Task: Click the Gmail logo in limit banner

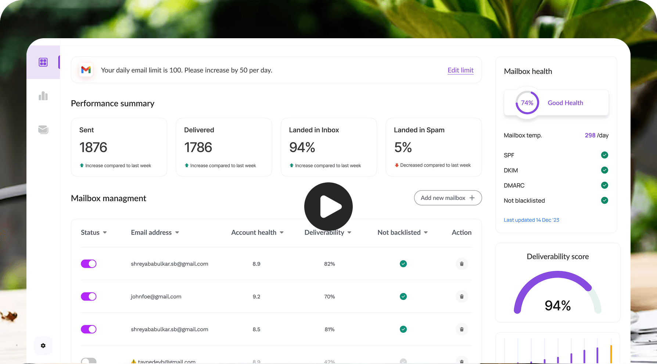Action: pyautogui.click(x=86, y=70)
